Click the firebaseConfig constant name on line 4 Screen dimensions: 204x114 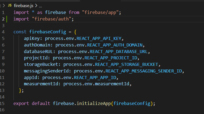48,32
